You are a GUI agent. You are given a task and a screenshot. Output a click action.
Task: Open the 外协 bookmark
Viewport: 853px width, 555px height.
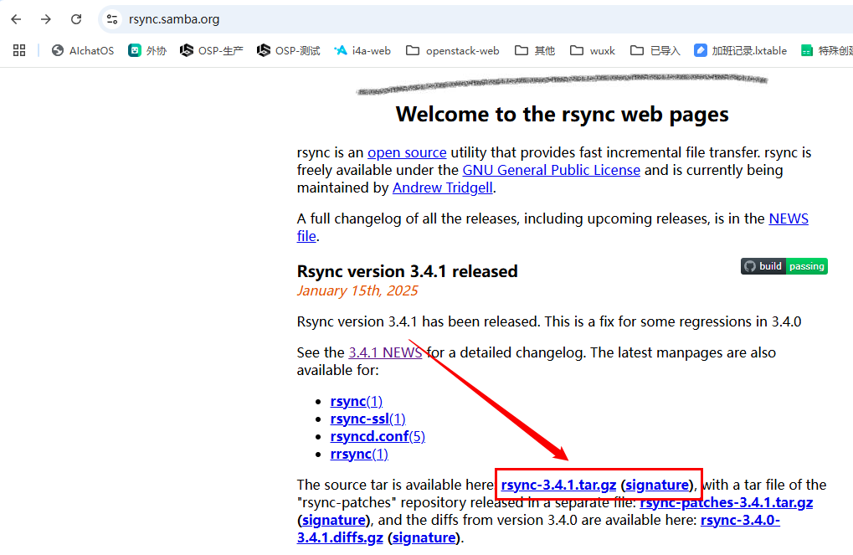(147, 50)
